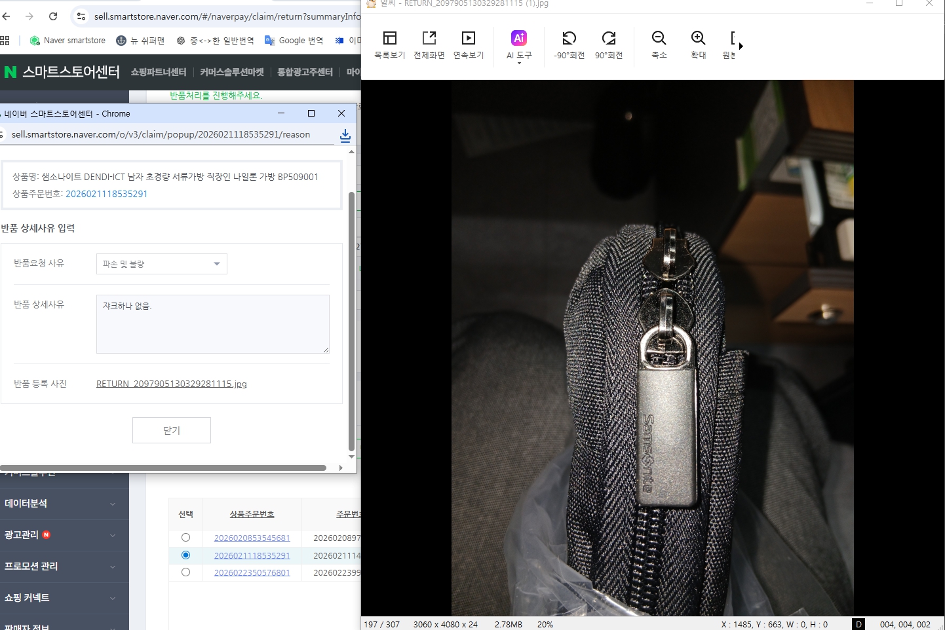
Task: Select radio button for order 2026020853545681
Action: click(186, 538)
